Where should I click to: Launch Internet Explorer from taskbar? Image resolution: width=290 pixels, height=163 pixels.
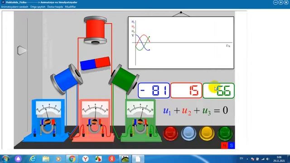(33, 159)
